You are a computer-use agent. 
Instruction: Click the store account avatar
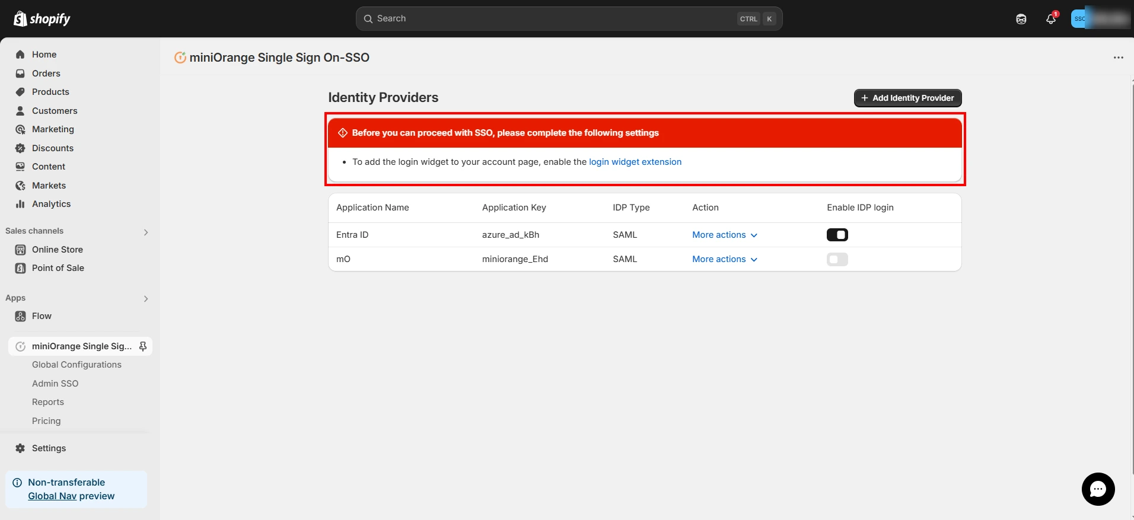tap(1078, 19)
